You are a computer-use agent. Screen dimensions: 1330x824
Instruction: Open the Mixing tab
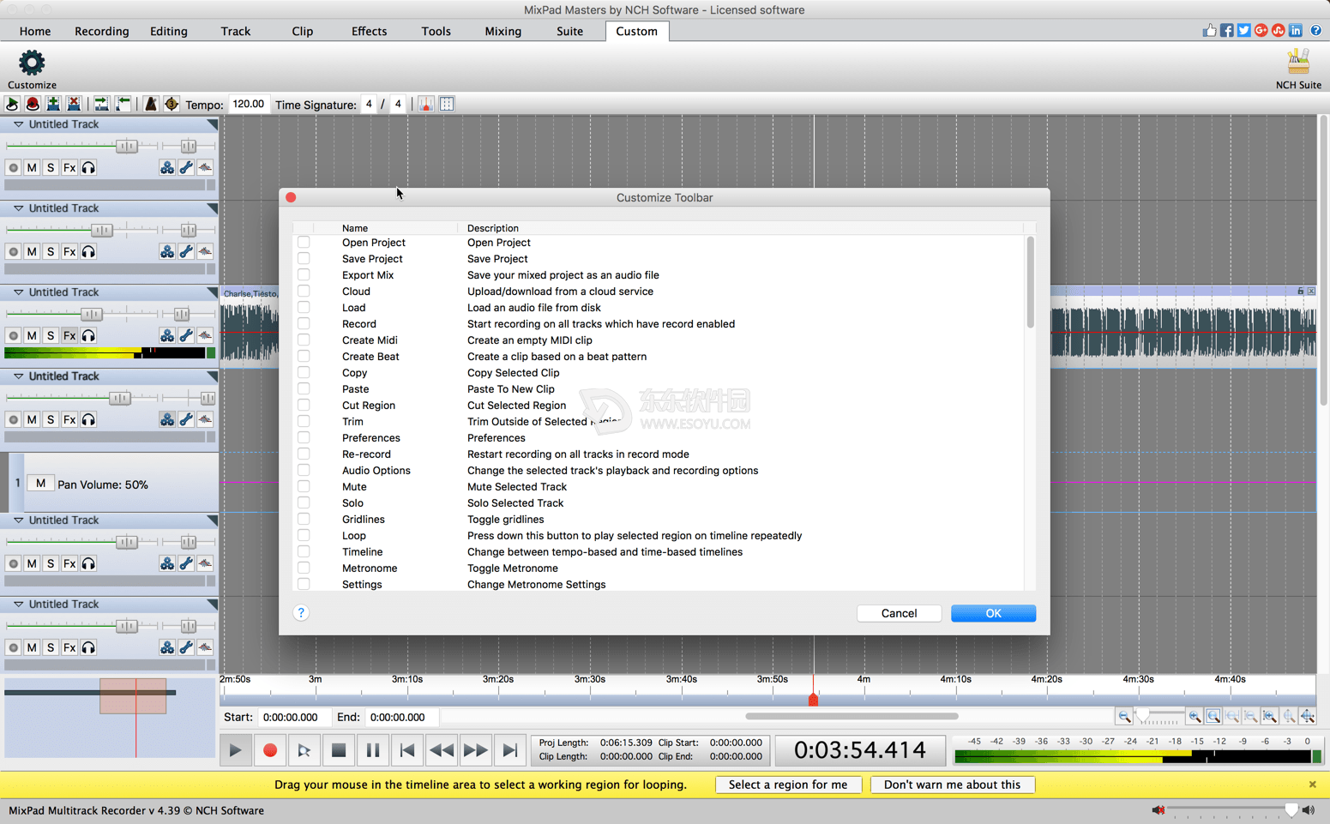(503, 31)
